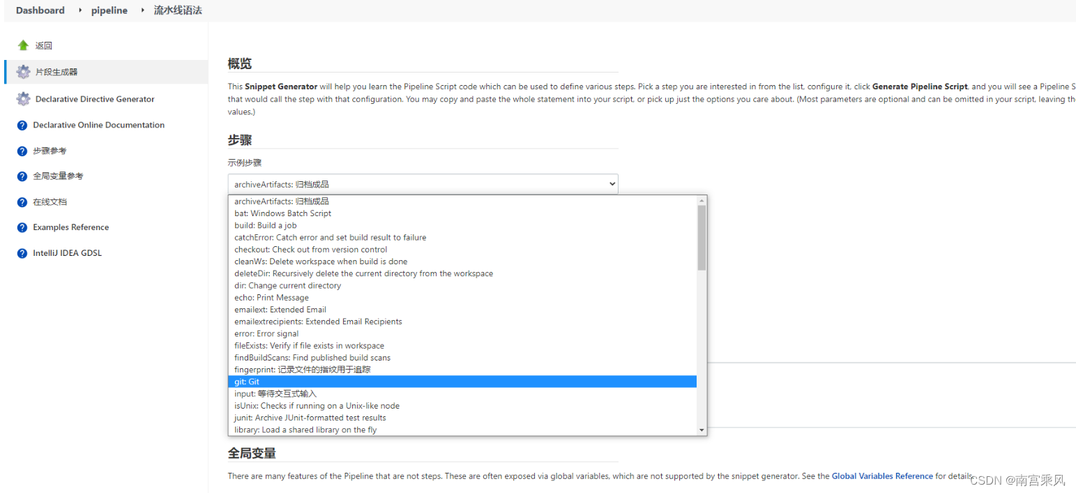Go to pipeline breadcrumb
The height and width of the screenshot is (493, 1076).
(109, 10)
